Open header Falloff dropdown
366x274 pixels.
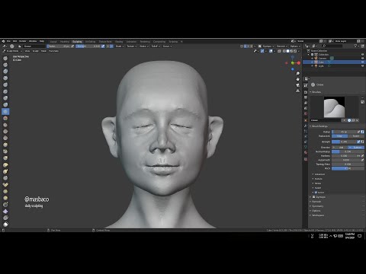pos(155,46)
